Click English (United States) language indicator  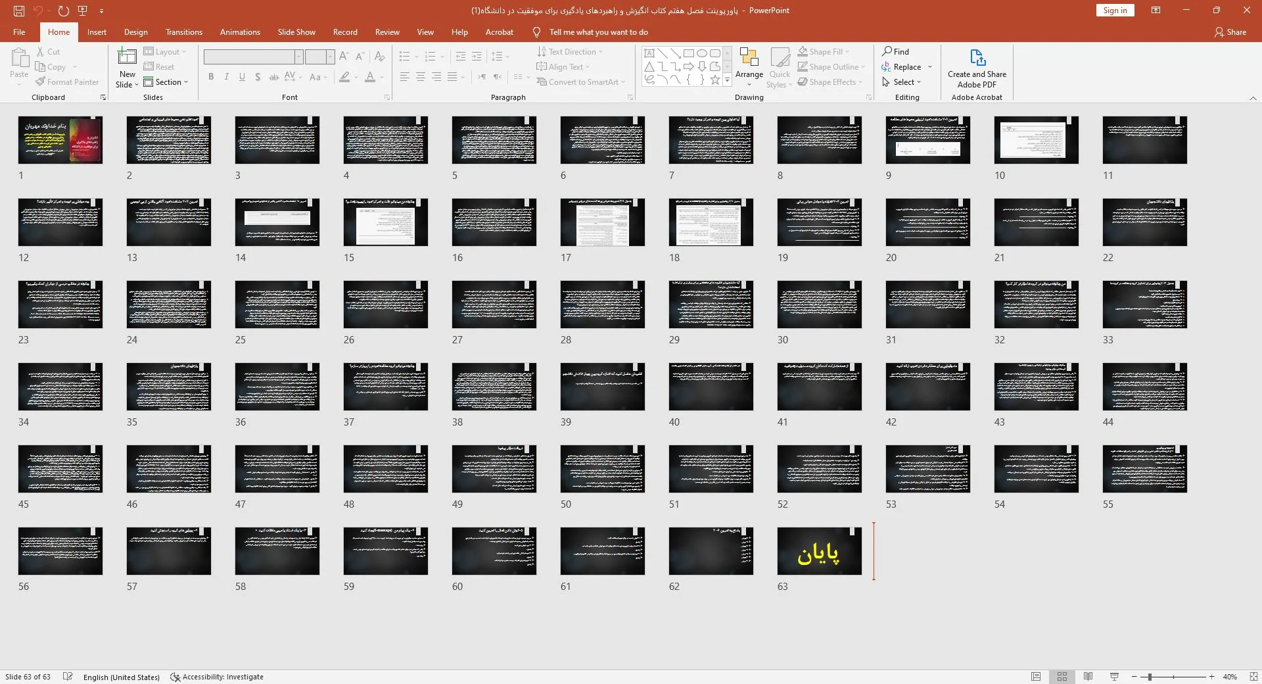(122, 677)
